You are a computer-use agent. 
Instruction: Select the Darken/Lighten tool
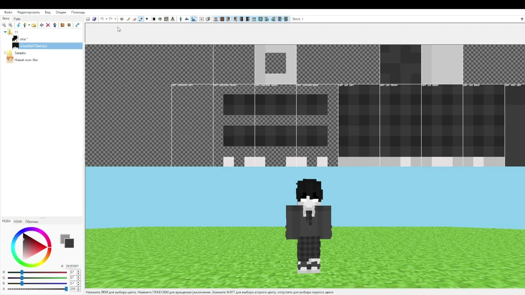[x=154, y=19]
